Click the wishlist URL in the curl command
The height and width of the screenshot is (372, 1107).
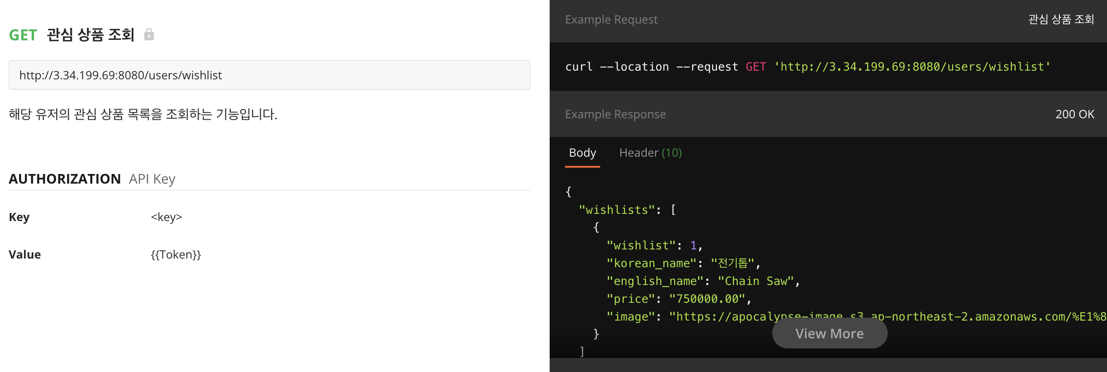pyautogui.click(x=912, y=67)
